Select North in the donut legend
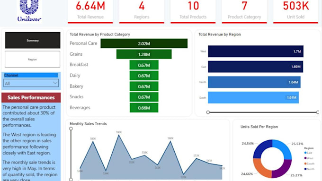 309,169
